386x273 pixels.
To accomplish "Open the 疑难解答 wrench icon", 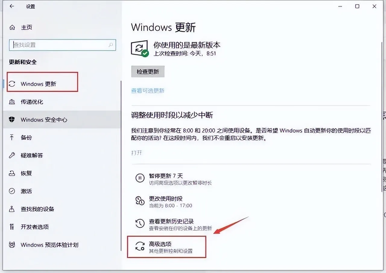I will tap(12, 155).
